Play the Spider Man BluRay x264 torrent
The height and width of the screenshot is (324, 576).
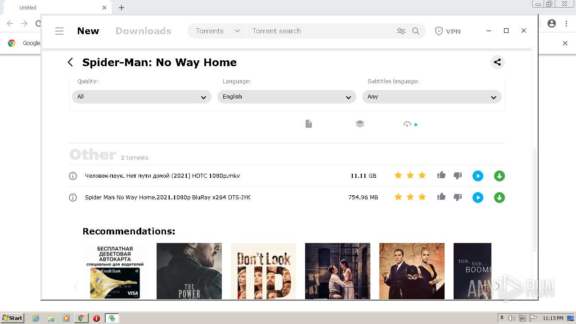(x=478, y=198)
